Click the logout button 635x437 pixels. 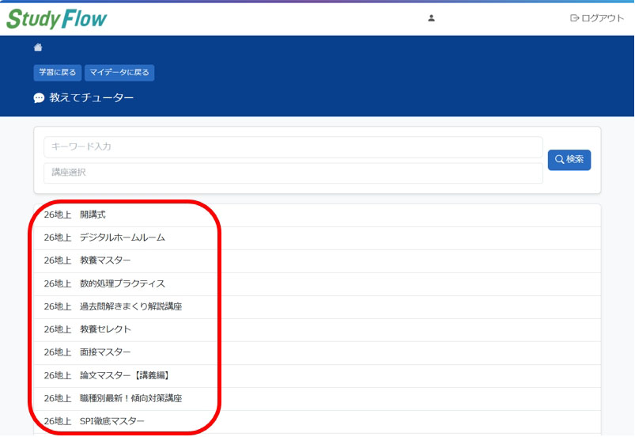(597, 18)
